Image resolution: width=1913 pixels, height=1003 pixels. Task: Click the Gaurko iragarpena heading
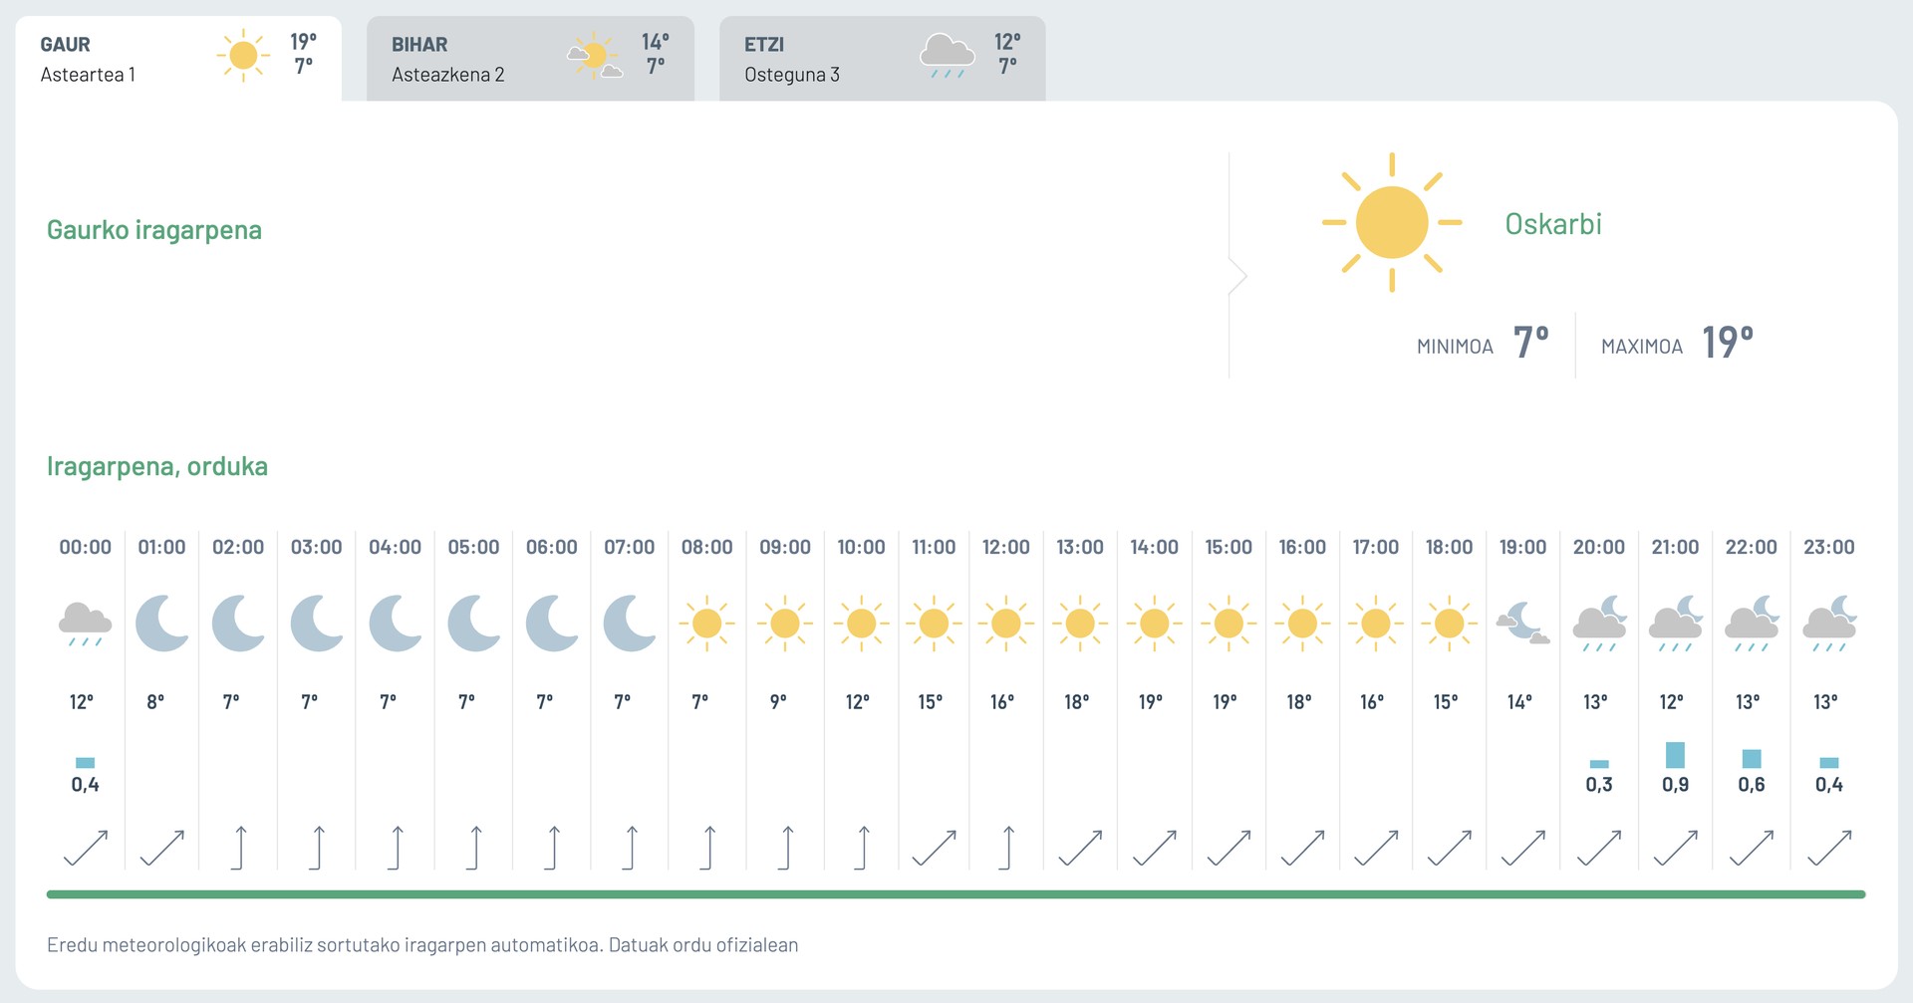pos(154,230)
